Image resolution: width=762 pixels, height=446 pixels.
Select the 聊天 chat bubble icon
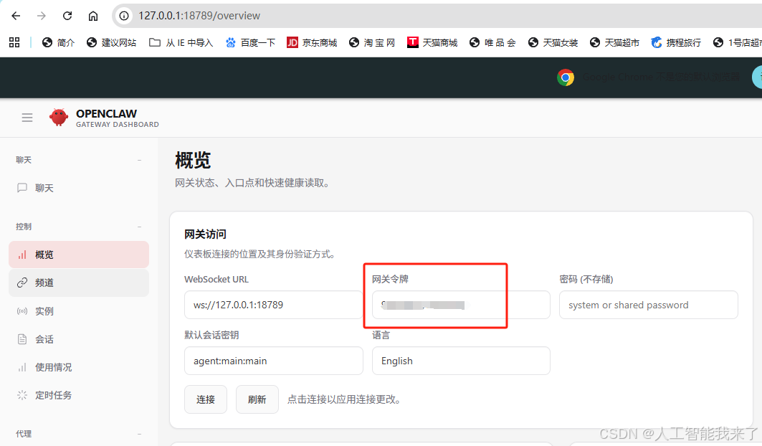[x=24, y=188]
